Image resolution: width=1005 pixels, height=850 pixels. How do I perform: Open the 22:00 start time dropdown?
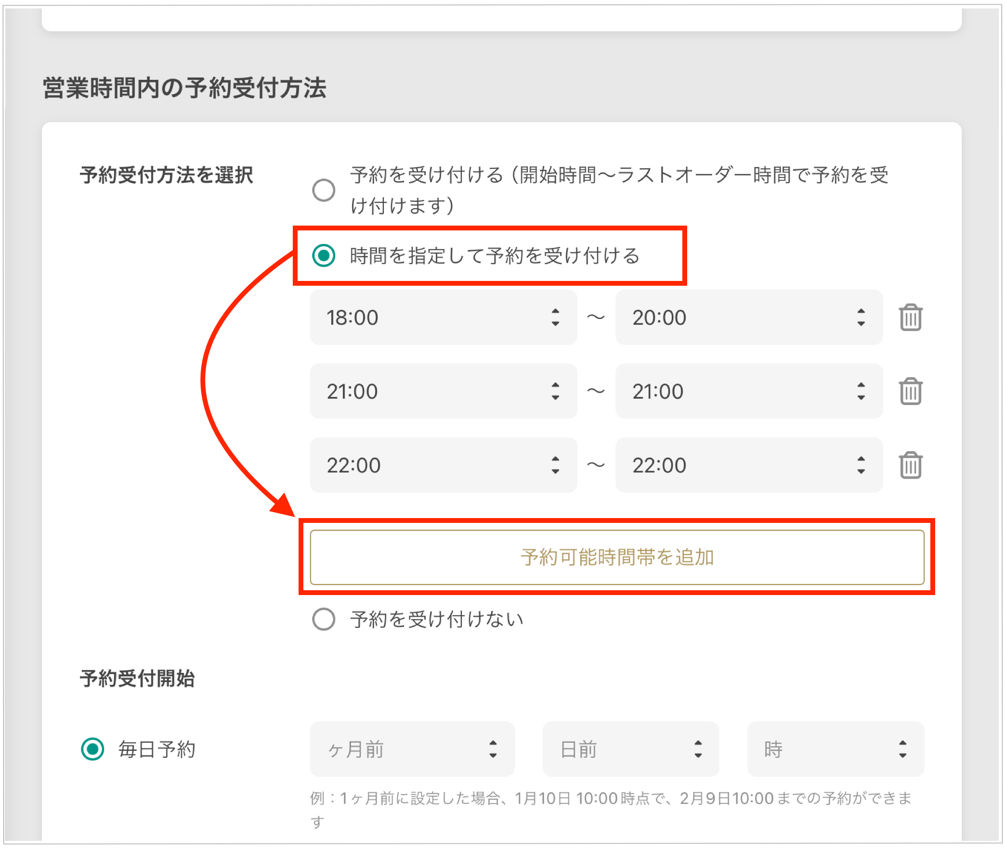pos(443,465)
